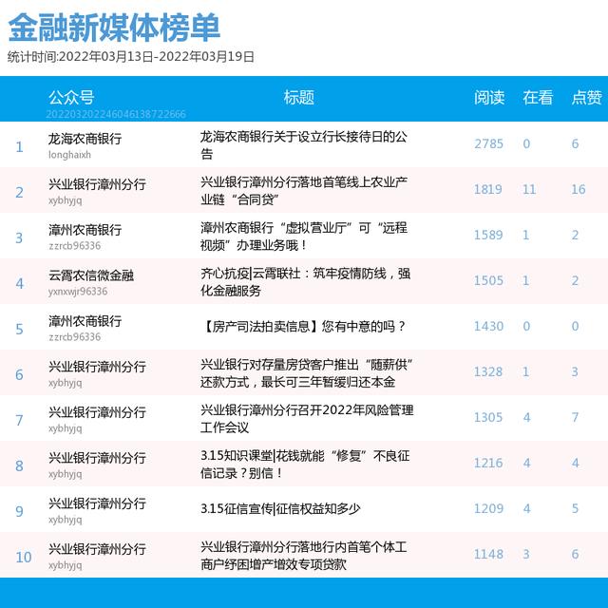
Task: Click the zzrcb96336 ID in the rank 3 row
Action: pos(74,246)
